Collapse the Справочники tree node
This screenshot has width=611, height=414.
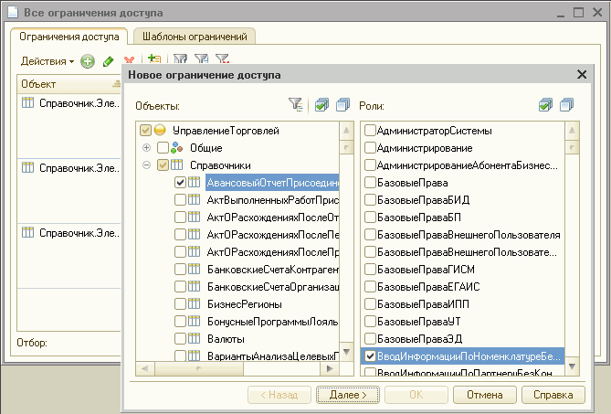(146, 165)
